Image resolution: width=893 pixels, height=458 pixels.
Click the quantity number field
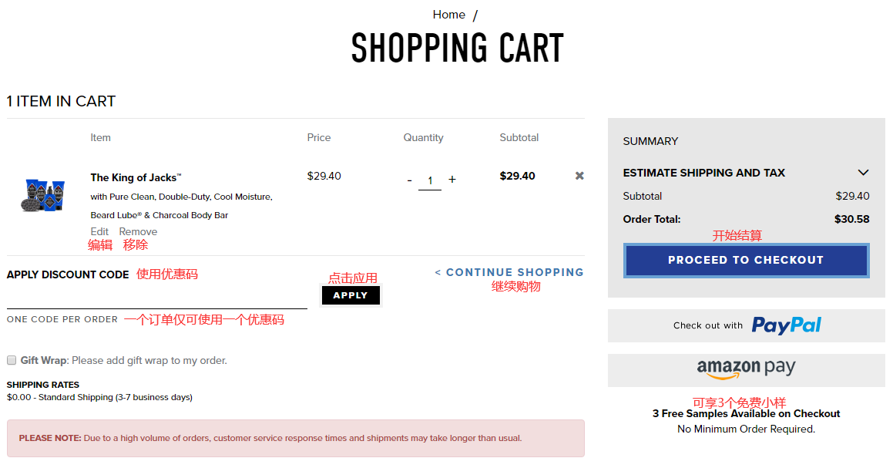pyautogui.click(x=430, y=180)
